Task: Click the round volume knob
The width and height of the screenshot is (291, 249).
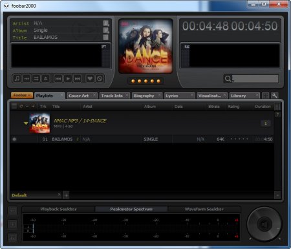Action: pos(264,224)
